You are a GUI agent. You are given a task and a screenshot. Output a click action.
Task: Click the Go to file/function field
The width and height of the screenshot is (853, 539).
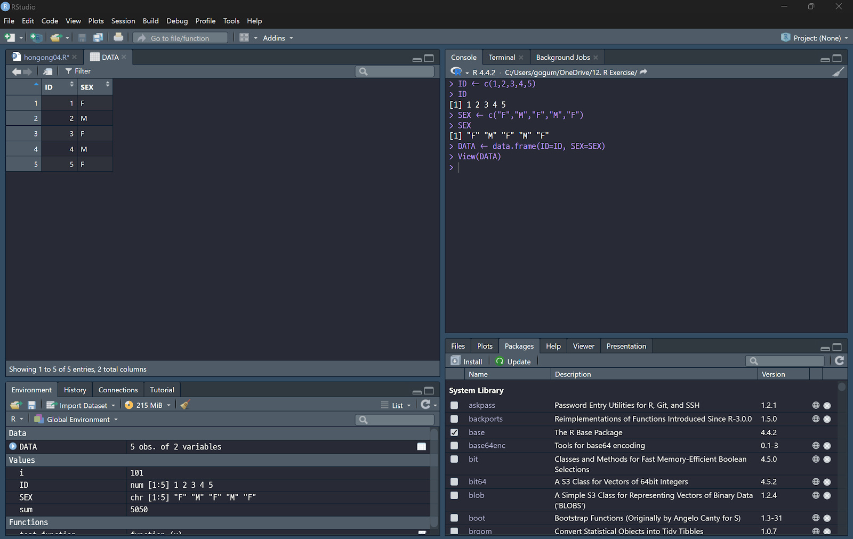(x=180, y=38)
